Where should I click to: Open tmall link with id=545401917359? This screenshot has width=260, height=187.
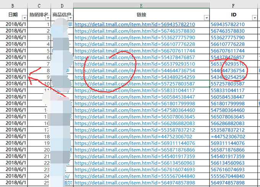(x=135, y=156)
